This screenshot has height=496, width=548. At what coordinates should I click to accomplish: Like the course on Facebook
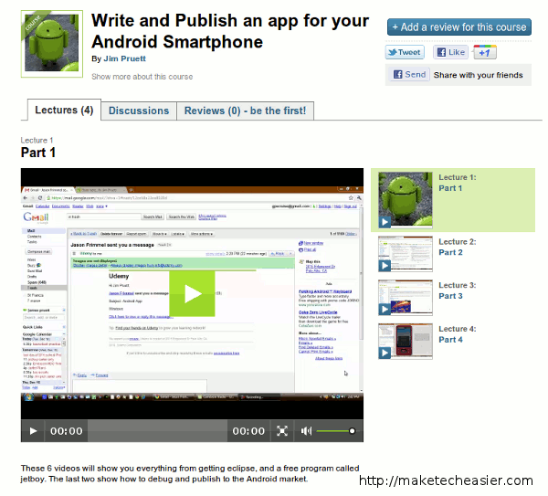click(x=451, y=52)
